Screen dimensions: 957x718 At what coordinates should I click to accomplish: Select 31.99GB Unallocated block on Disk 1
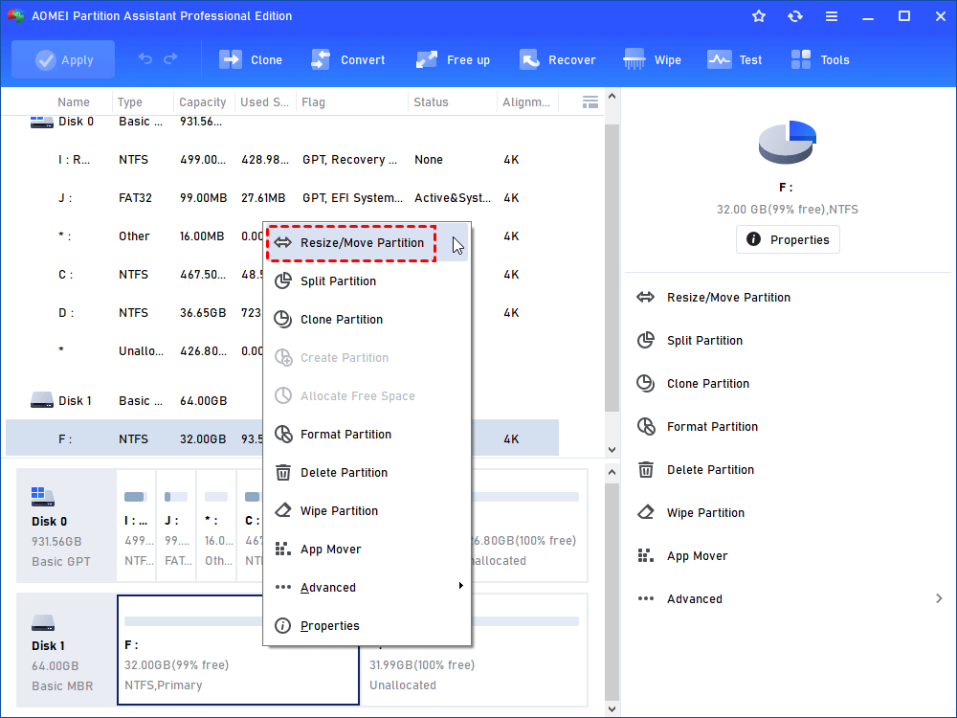[474, 650]
